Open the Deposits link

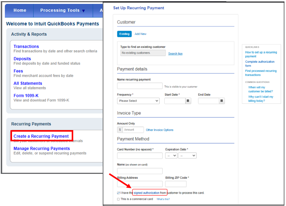(x=22, y=59)
